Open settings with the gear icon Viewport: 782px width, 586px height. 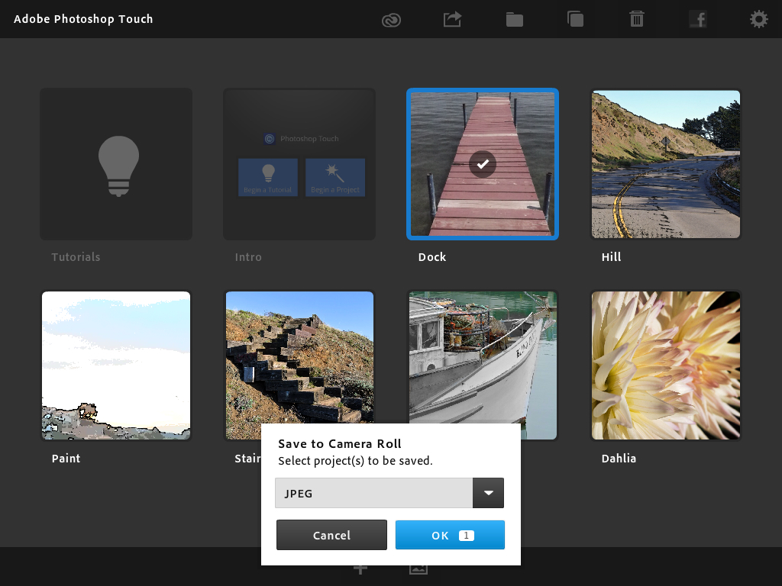click(x=758, y=19)
